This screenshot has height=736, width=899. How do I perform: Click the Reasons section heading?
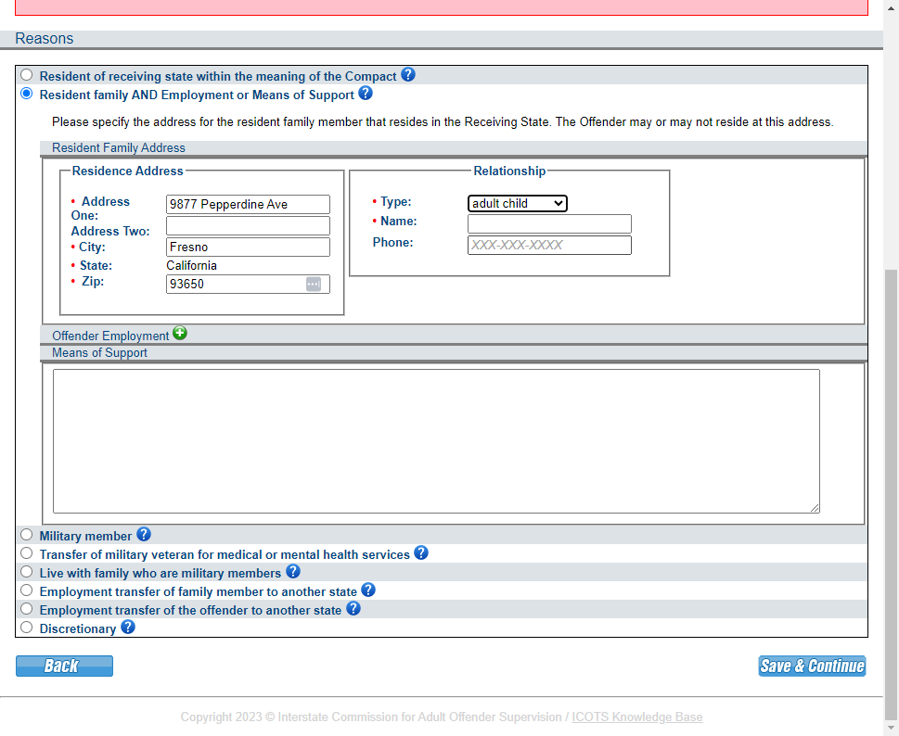pyautogui.click(x=45, y=38)
